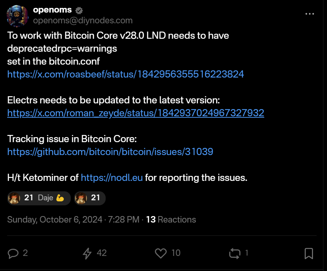Visit the nodl.eu link
Image resolution: width=327 pixels, height=271 pixels.
112,178
